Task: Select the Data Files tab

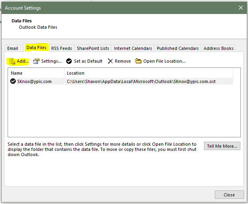Action: tap(36, 48)
